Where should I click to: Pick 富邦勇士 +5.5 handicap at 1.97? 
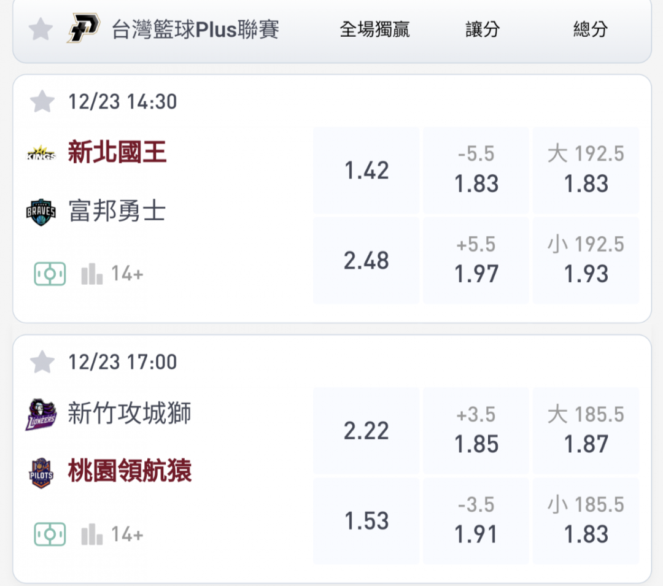(x=476, y=261)
